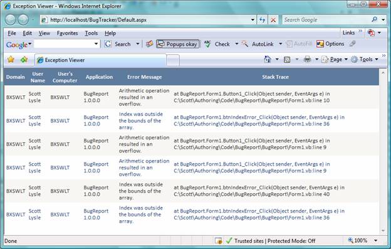
Task: Open the Print button dropdown arrow
Action: click(316, 60)
